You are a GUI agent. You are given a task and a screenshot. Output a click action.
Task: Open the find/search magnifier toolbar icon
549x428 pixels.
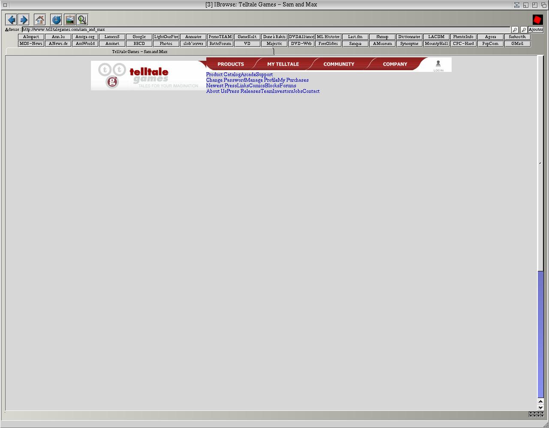82,20
